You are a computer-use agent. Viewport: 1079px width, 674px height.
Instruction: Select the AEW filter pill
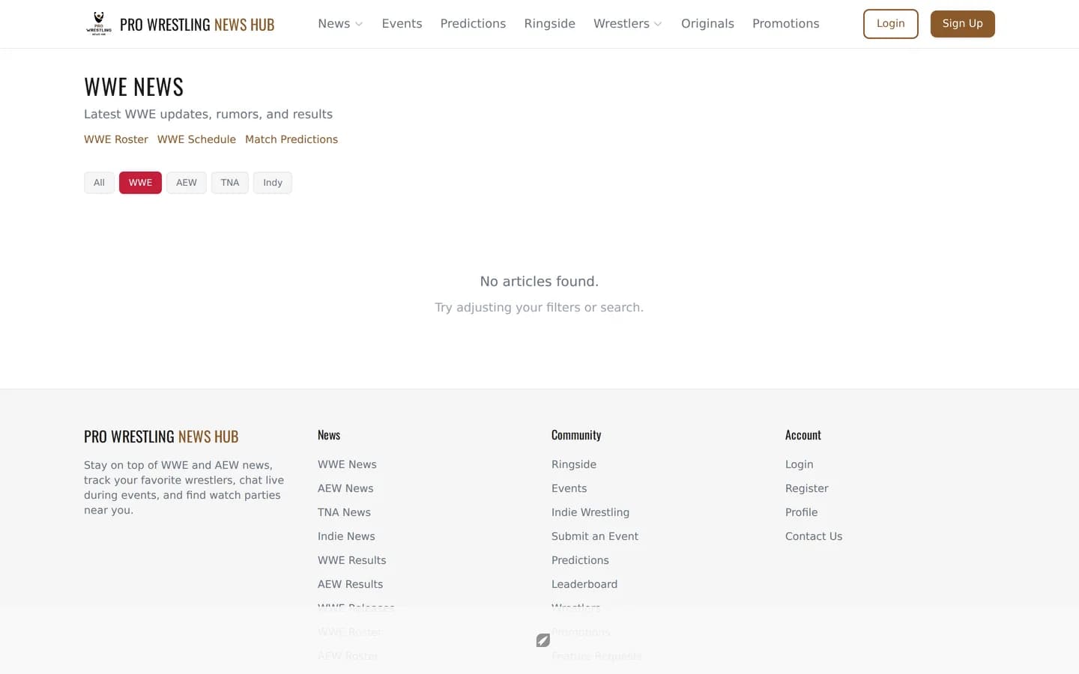click(187, 183)
